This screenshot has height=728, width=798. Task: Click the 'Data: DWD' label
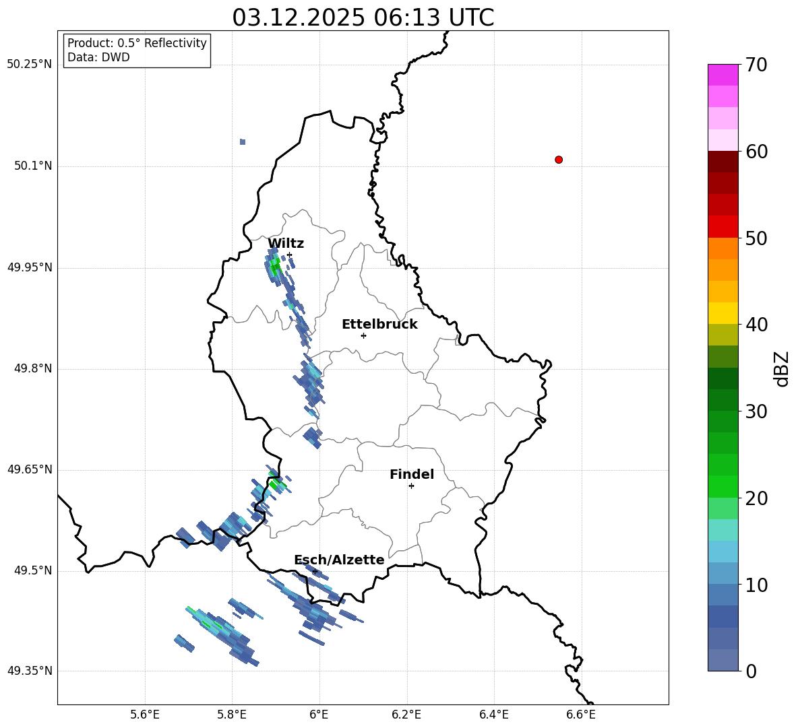tap(98, 57)
